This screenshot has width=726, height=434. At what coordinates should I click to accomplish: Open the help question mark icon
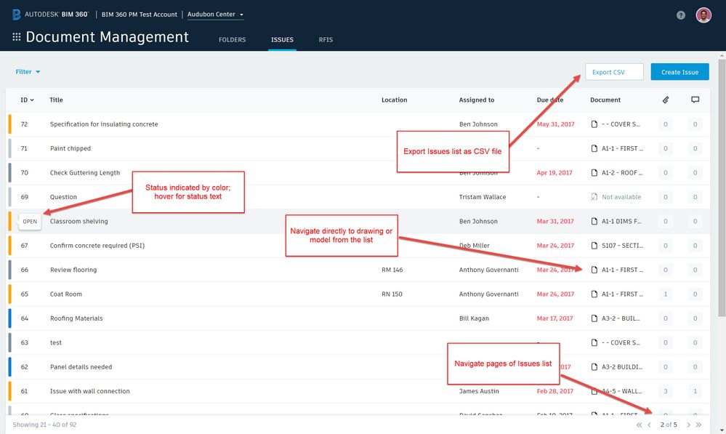coord(681,15)
